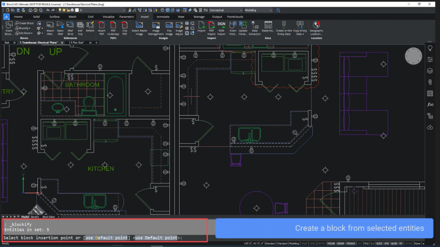
Task: Click the DGN Import icon
Action: [x=221, y=28]
